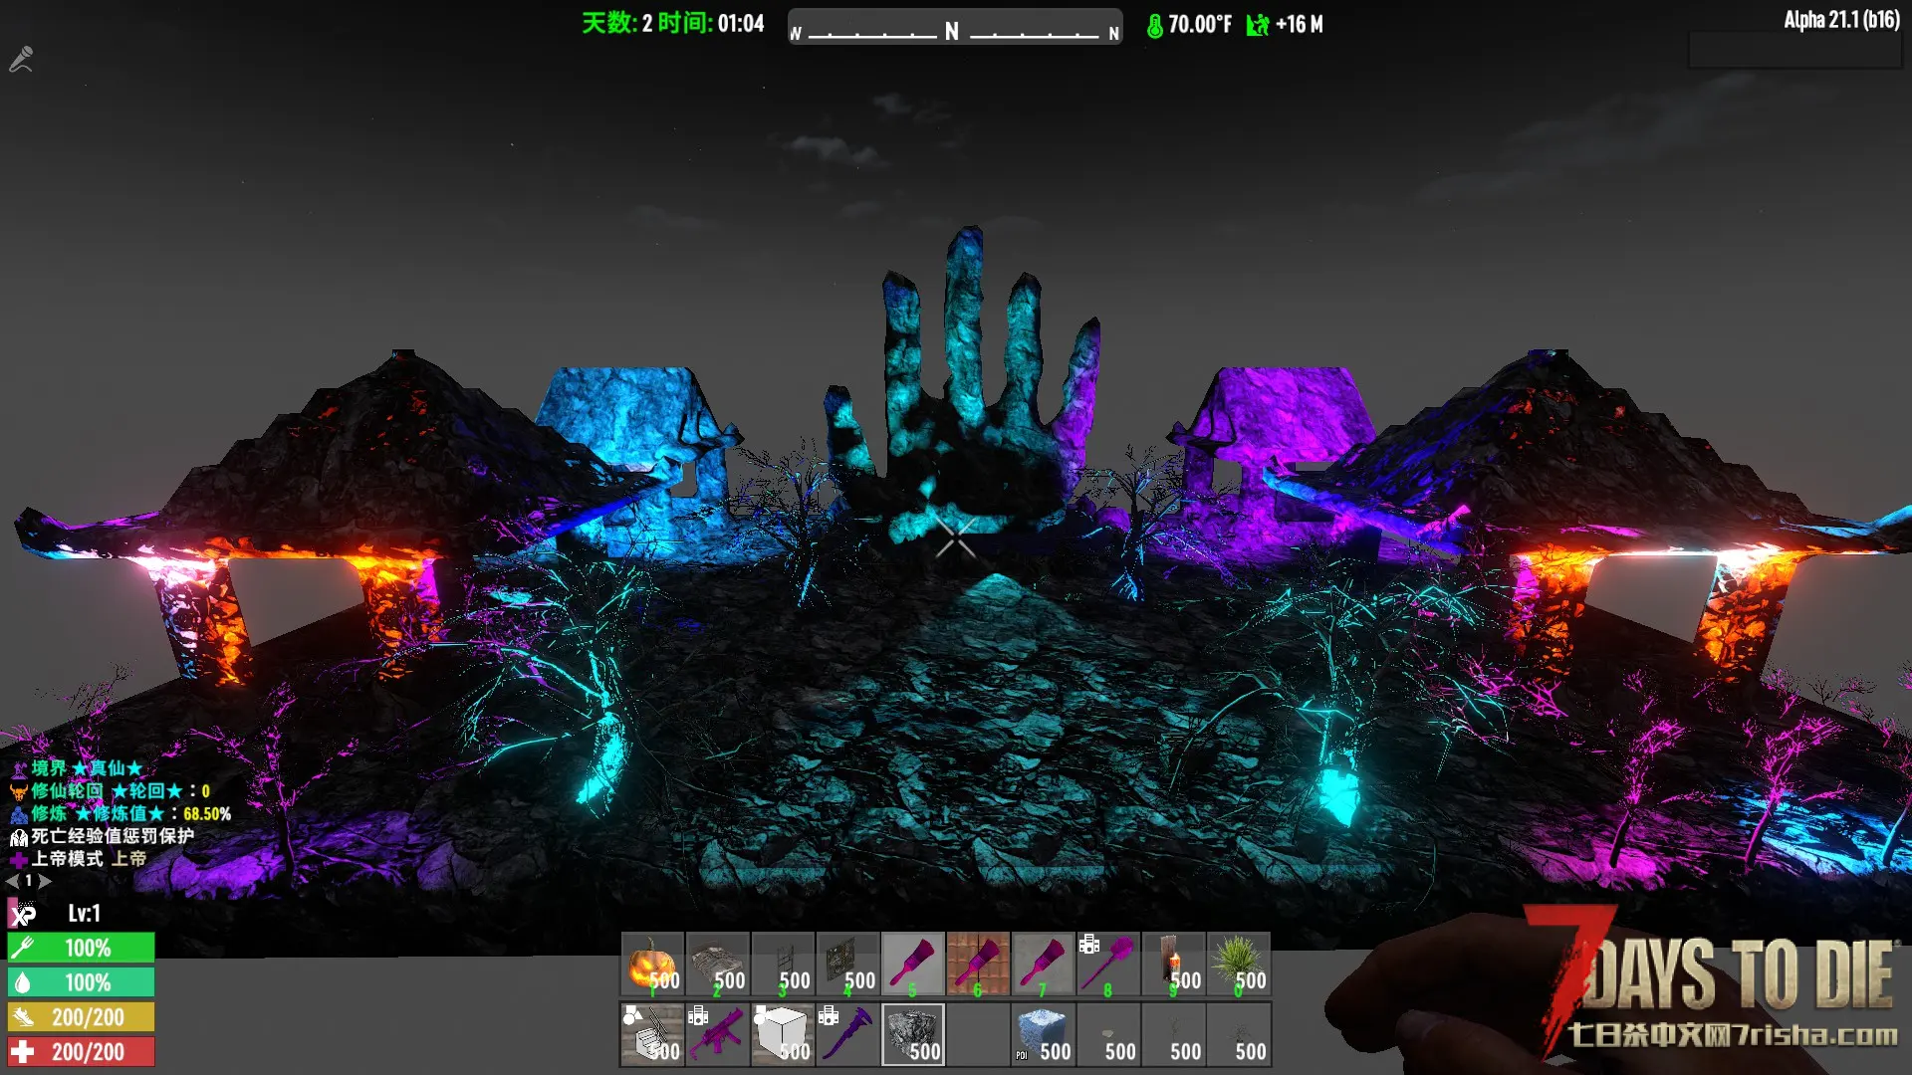
Task: Click the water 100% bar
Action: (x=82, y=982)
